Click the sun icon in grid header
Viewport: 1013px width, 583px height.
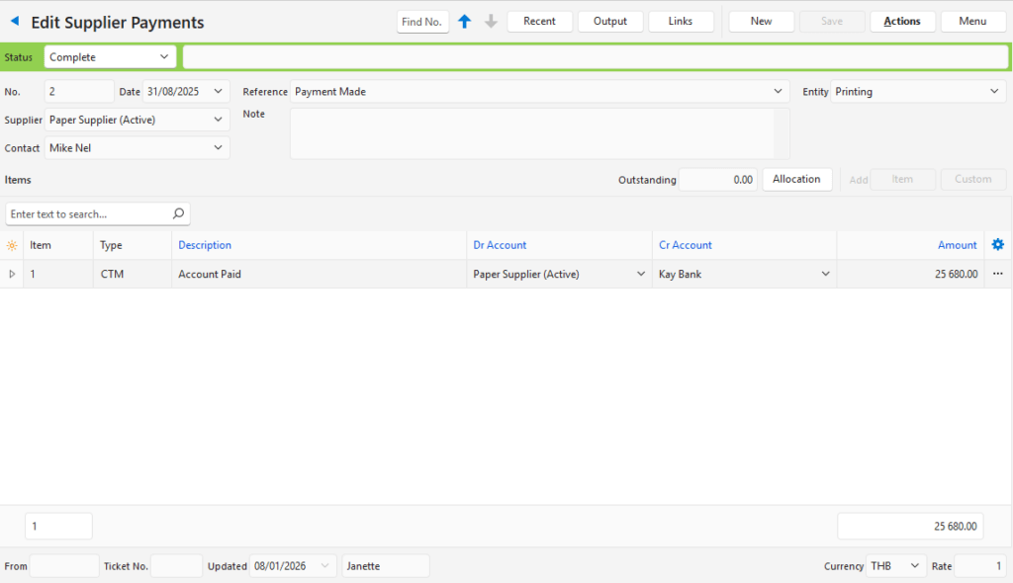pyautogui.click(x=12, y=245)
